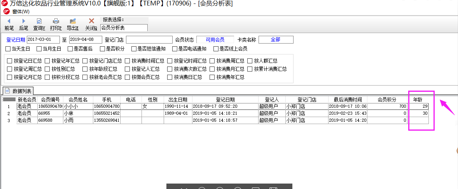Edit the end date 2019-04-08 field
458x189 pixels.
(86, 40)
